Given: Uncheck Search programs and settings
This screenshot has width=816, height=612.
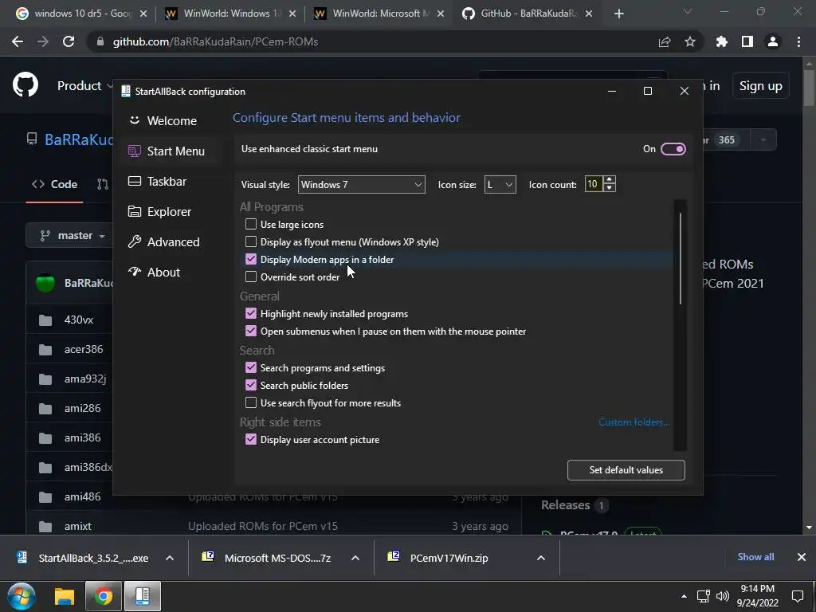Looking at the screenshot, I should click(x=251, y=368).
